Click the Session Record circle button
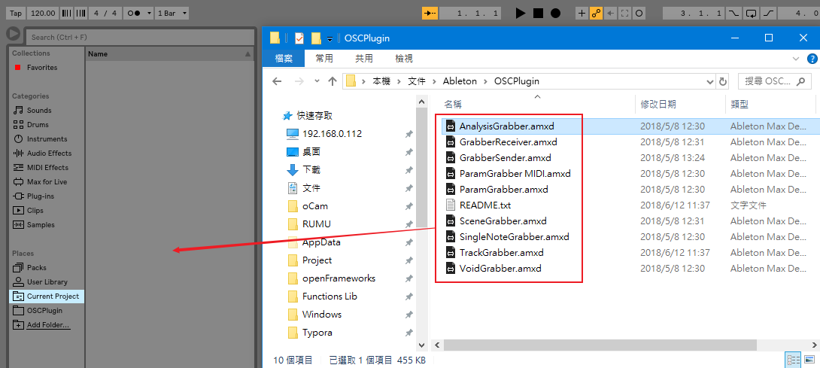Viewport: 820px width, 368px height. click(639, 13)
